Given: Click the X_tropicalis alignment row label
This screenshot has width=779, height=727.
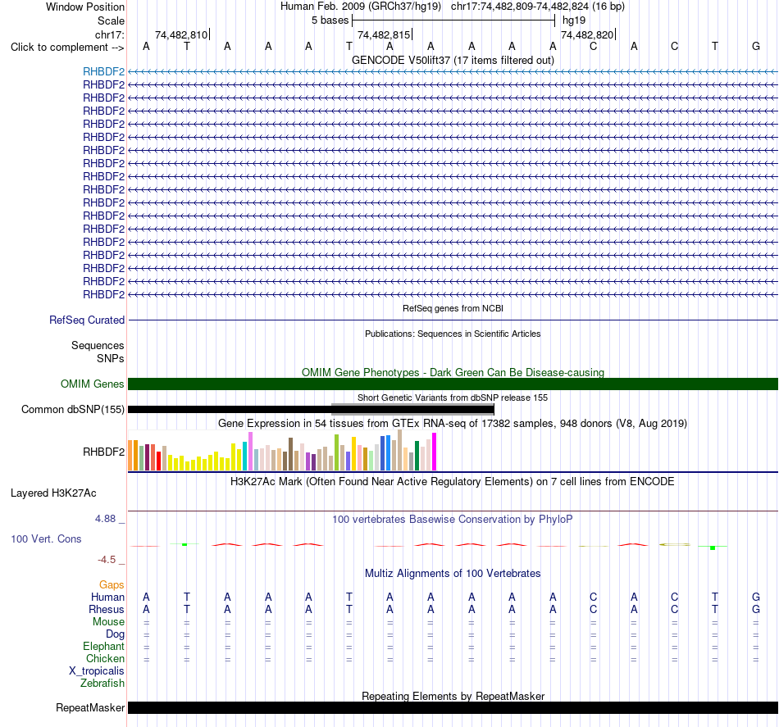Looking at the screenshot, I should click(97, 671).
